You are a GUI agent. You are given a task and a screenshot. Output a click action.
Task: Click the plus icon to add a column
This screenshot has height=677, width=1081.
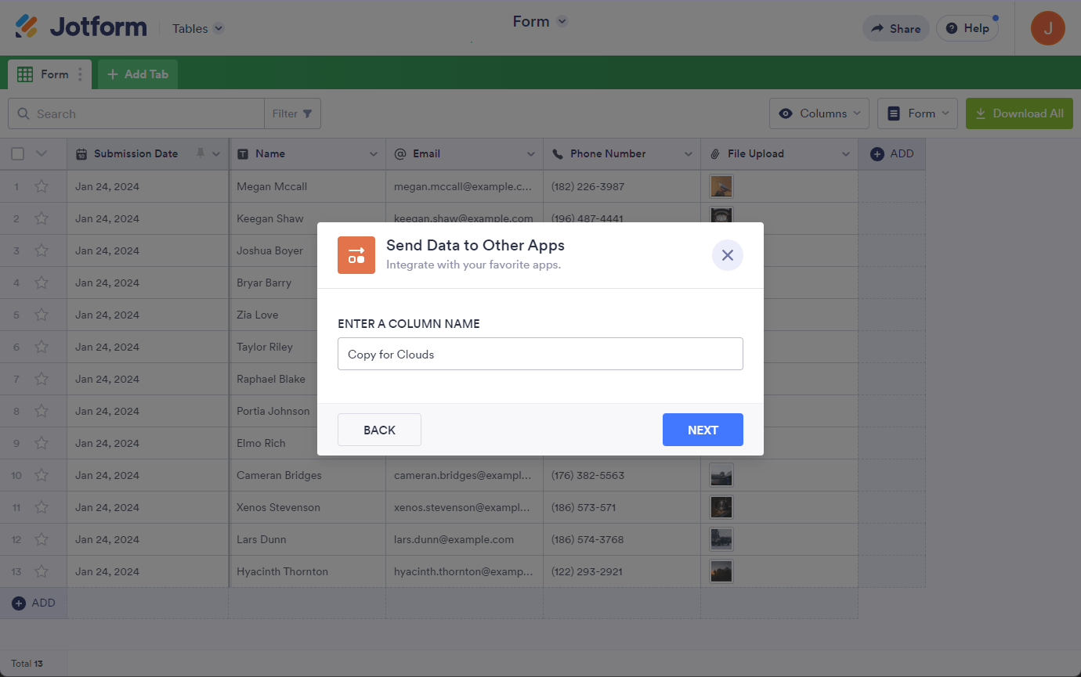tap(877, 154)
